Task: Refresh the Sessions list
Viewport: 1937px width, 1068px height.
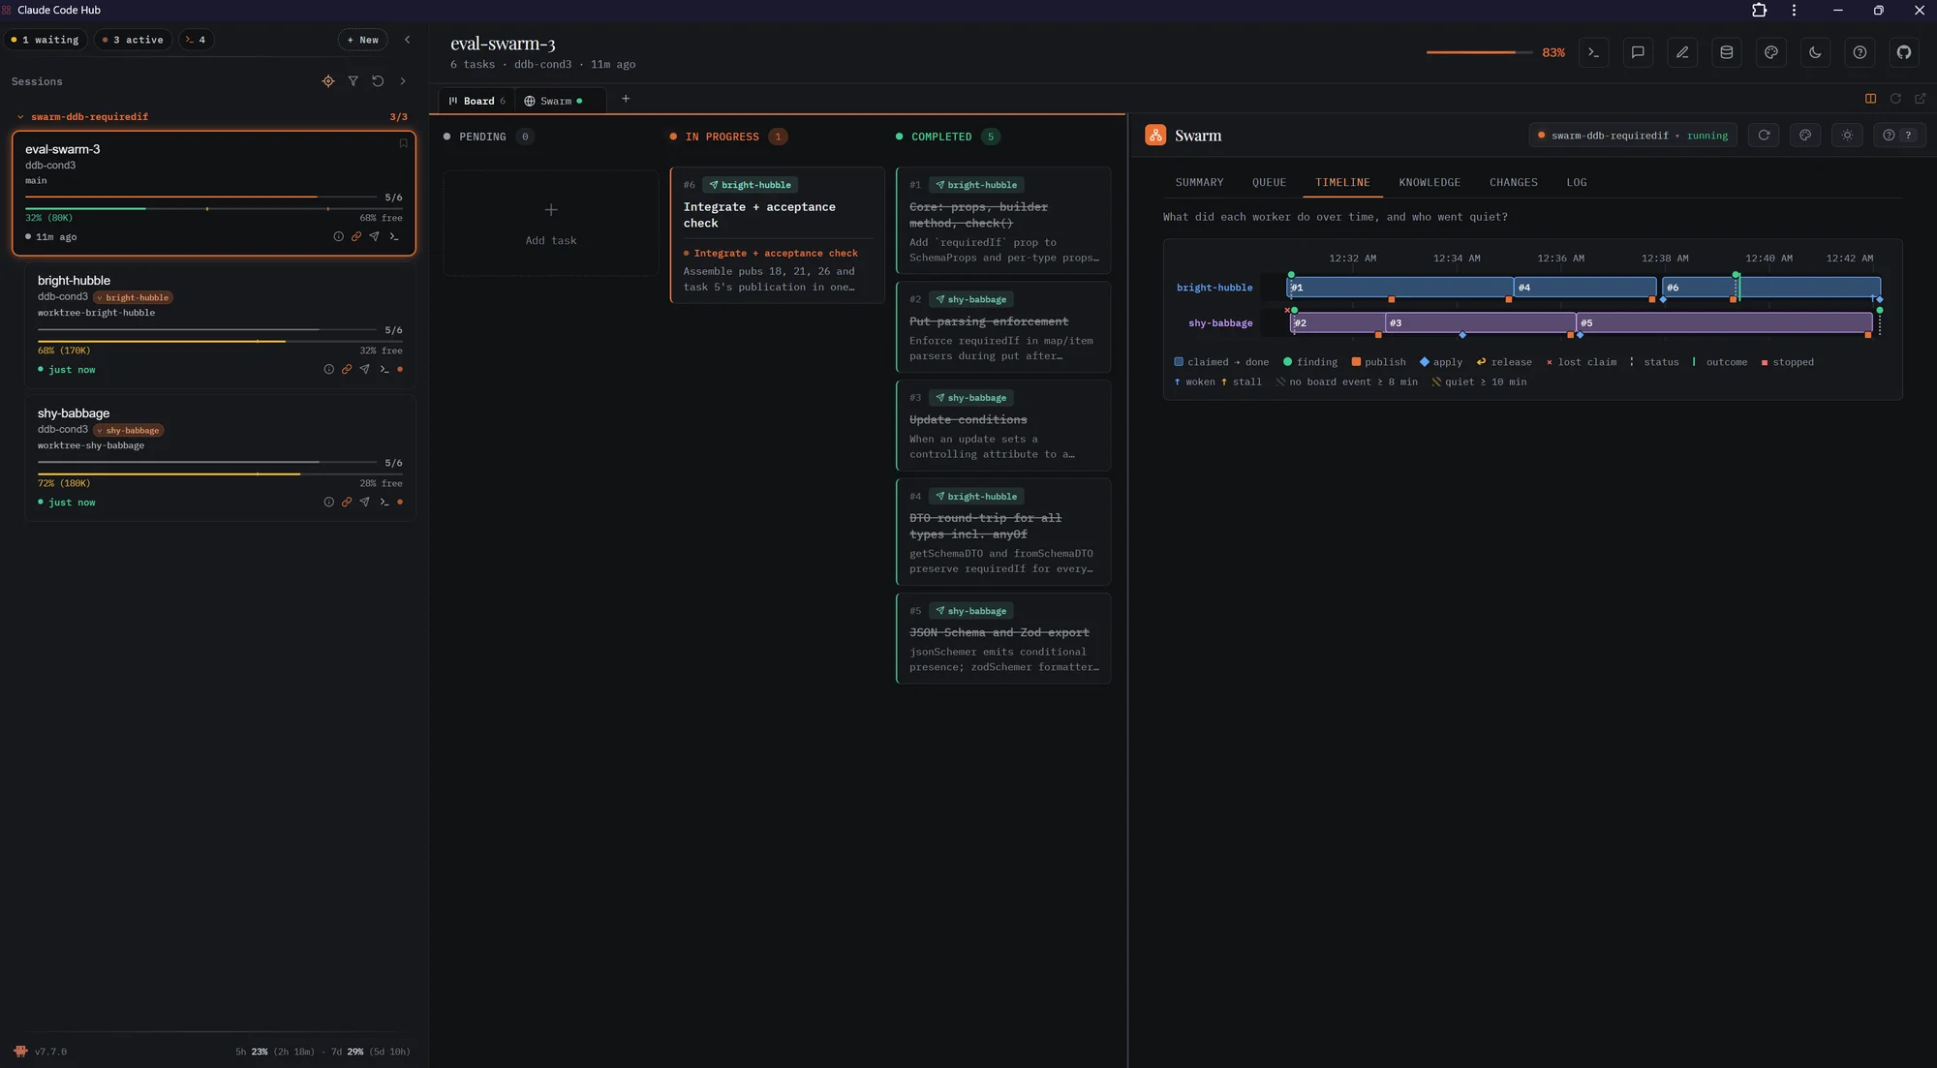Action: [378, 81]
